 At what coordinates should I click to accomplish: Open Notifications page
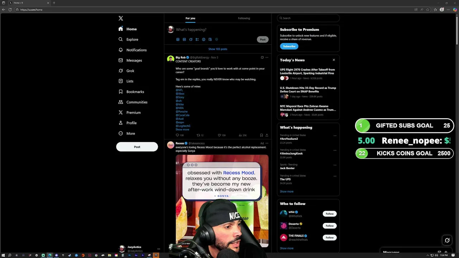(133, 50)
